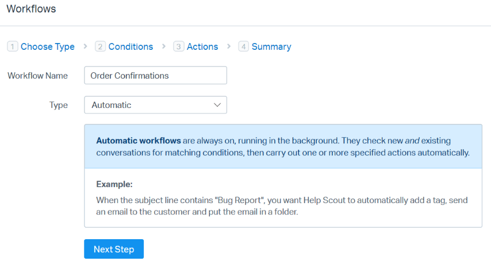
Task: Click arrow between Actions and Summary
Action: click(x=229, y=46)
